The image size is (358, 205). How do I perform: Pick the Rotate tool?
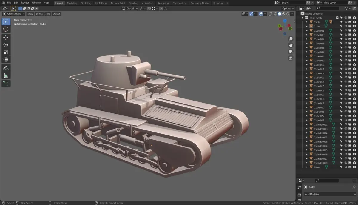(x=6, y=45)
